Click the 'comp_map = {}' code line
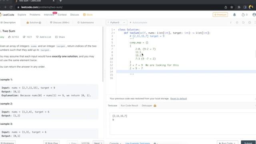 click(139, 43)
